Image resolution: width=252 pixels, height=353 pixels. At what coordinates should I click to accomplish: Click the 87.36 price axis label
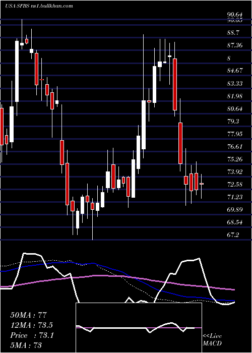click(x=235, y=45)
